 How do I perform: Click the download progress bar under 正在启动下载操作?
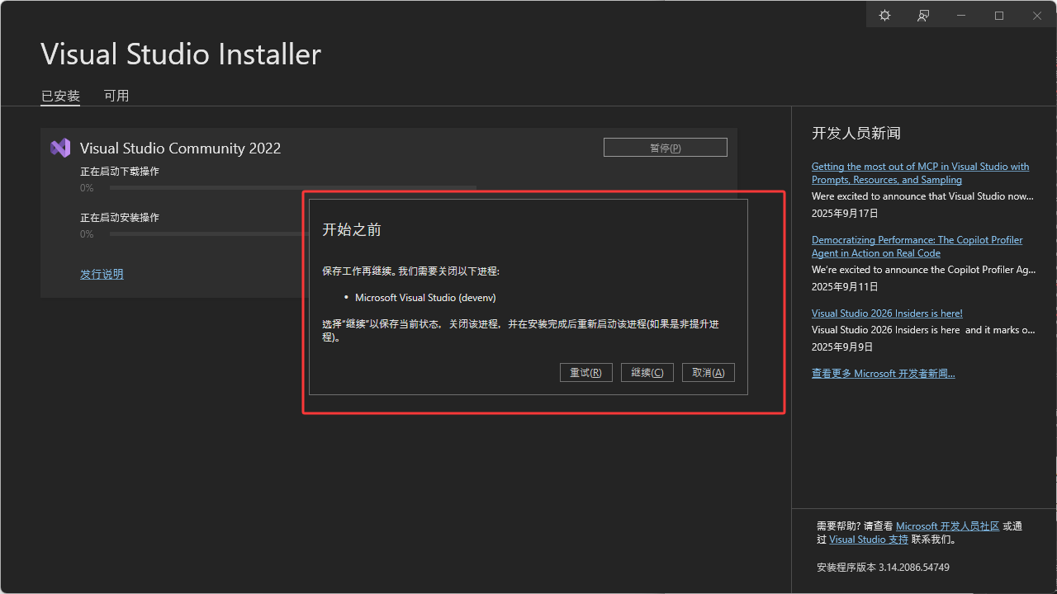[293, 188]
